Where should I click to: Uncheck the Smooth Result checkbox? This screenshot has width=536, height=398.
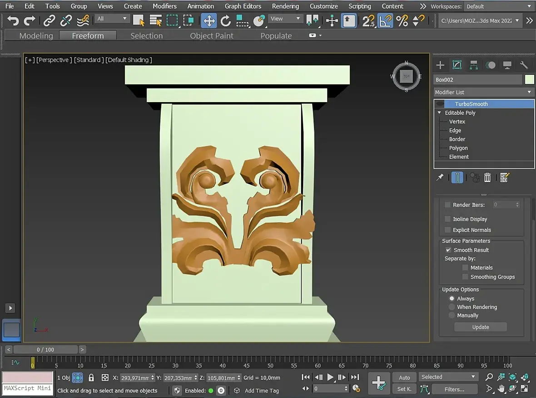tap(448, 250)
